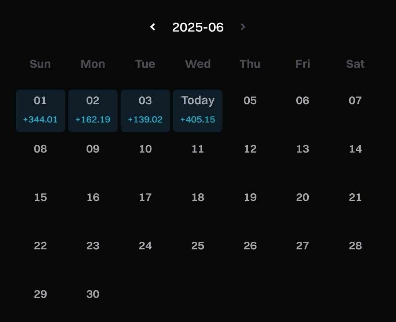Go to the next month

point(243,27)
